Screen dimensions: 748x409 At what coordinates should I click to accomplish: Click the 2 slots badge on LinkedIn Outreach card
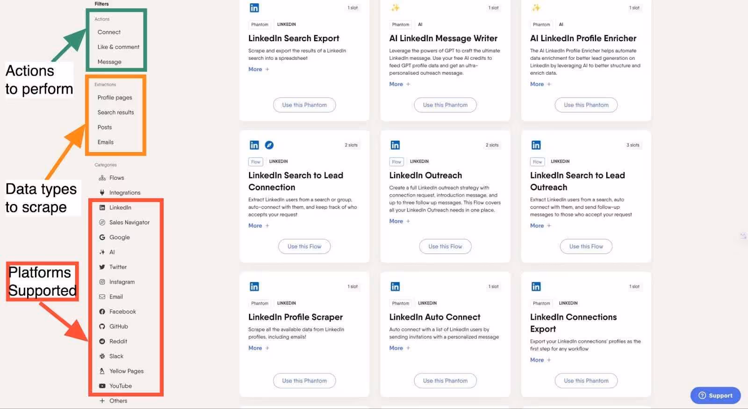(492, 145)
